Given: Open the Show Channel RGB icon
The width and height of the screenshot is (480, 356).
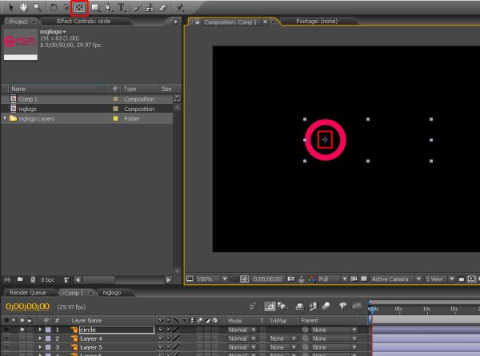Looking at the screenshot, I should click(x=312, y=279).
